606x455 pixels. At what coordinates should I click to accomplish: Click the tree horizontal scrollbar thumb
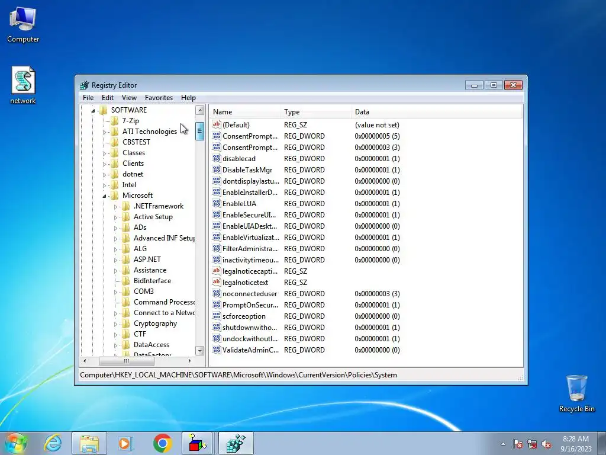pos(127,361)
